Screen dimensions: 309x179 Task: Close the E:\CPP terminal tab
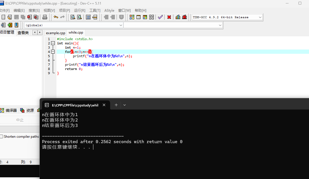[104, 105]
